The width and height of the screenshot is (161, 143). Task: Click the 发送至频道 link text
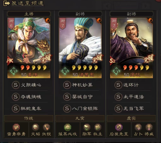[x=27, y=3]
